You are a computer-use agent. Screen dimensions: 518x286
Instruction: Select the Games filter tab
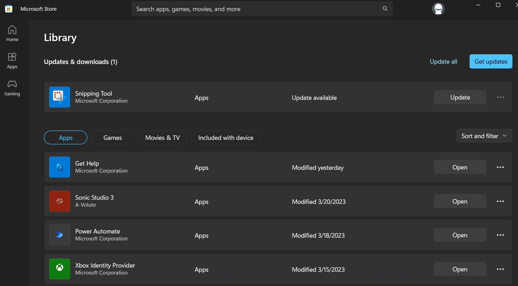click(x=113, y=137)
